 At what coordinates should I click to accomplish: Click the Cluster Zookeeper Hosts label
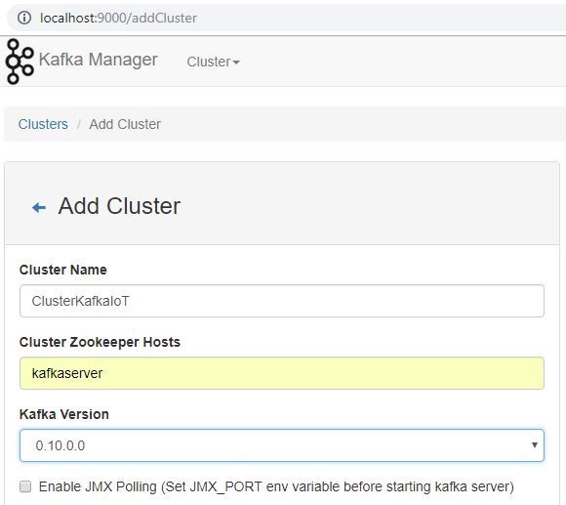100,342
